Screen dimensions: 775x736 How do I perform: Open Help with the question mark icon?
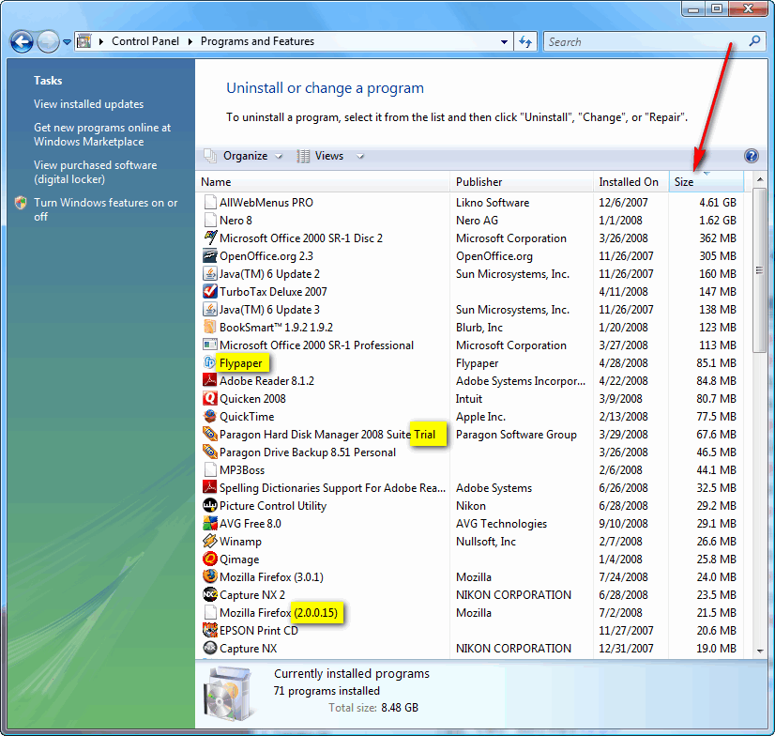tap(752, 156)
